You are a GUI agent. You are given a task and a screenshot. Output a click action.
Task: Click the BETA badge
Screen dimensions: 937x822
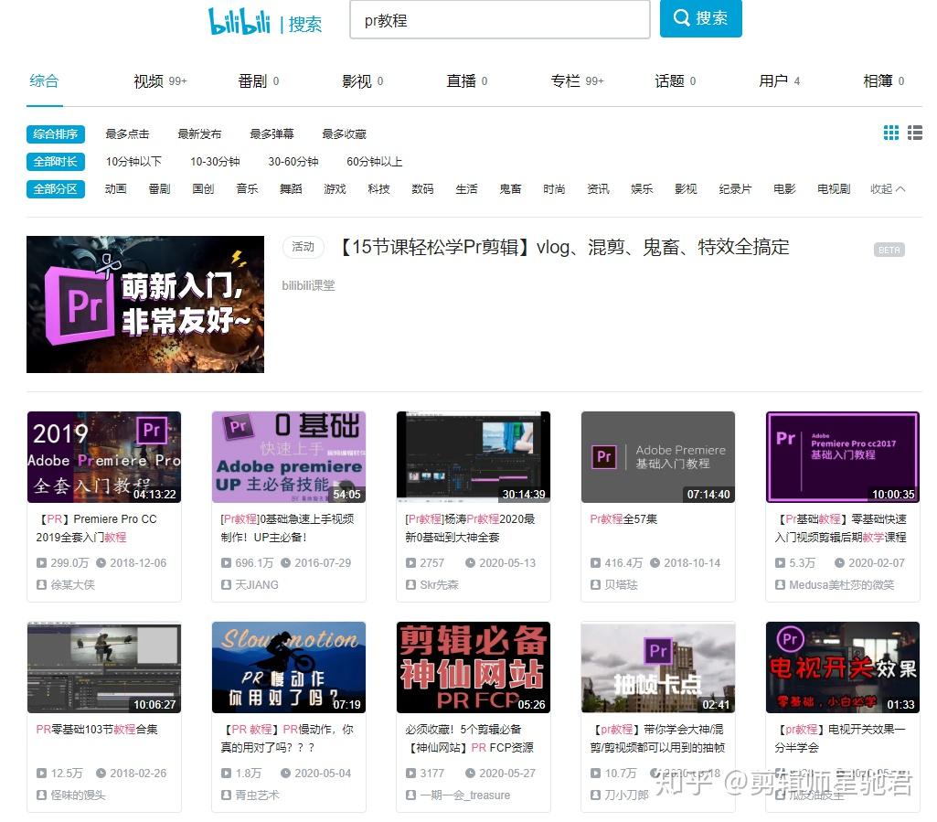tap(889, 250)
